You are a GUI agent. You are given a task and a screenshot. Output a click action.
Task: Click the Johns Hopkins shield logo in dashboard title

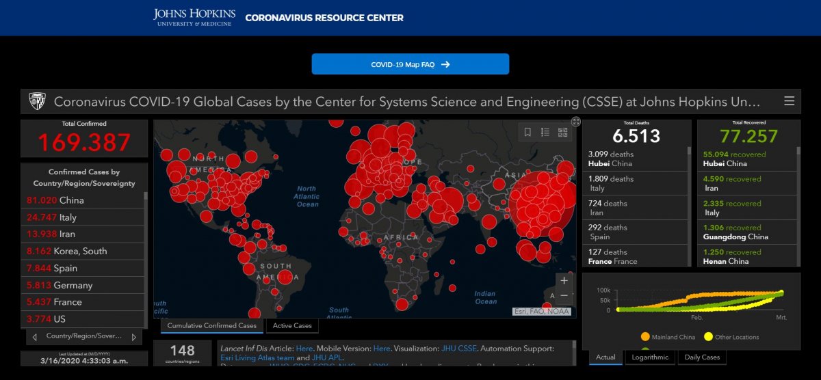point(37,102)
